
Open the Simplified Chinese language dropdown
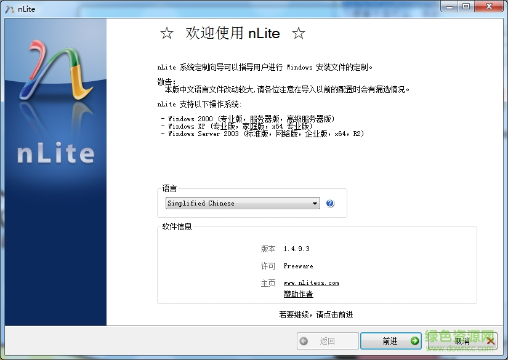243,203
